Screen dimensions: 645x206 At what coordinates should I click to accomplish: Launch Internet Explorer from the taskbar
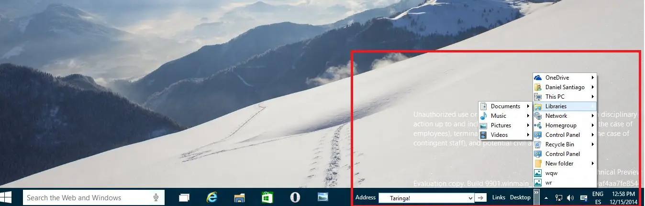point(212,197)
